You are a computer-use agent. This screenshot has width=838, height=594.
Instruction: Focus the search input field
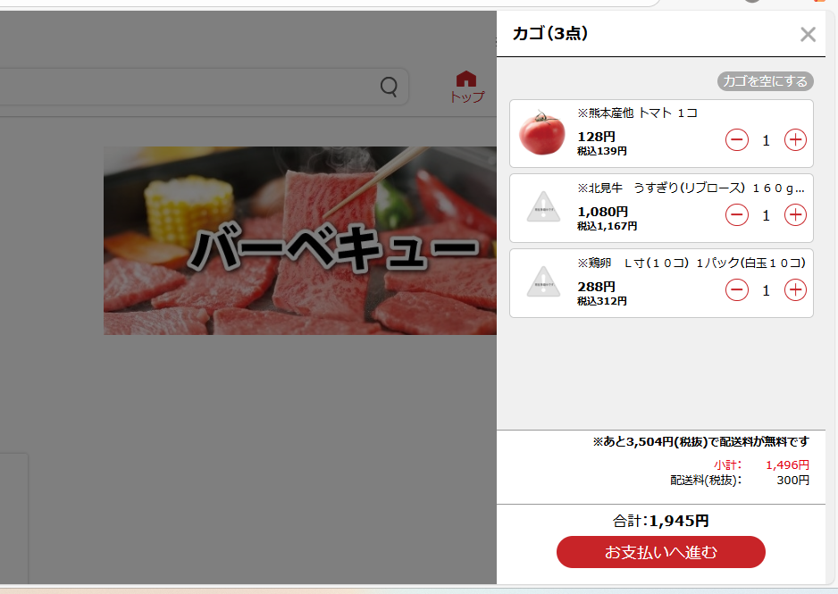tap(187, 86)
